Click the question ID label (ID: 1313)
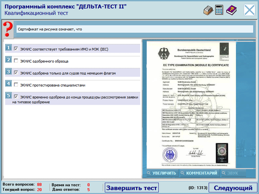The width and height of the screenshot is (259, 194). 198,188
